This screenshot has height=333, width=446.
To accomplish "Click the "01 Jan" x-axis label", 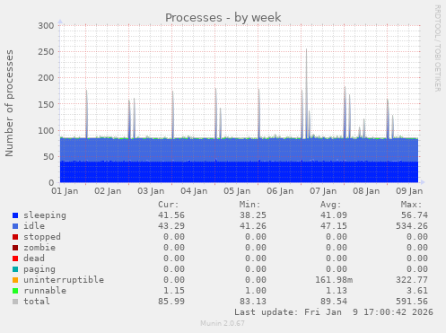I will (x=65, y=191).
